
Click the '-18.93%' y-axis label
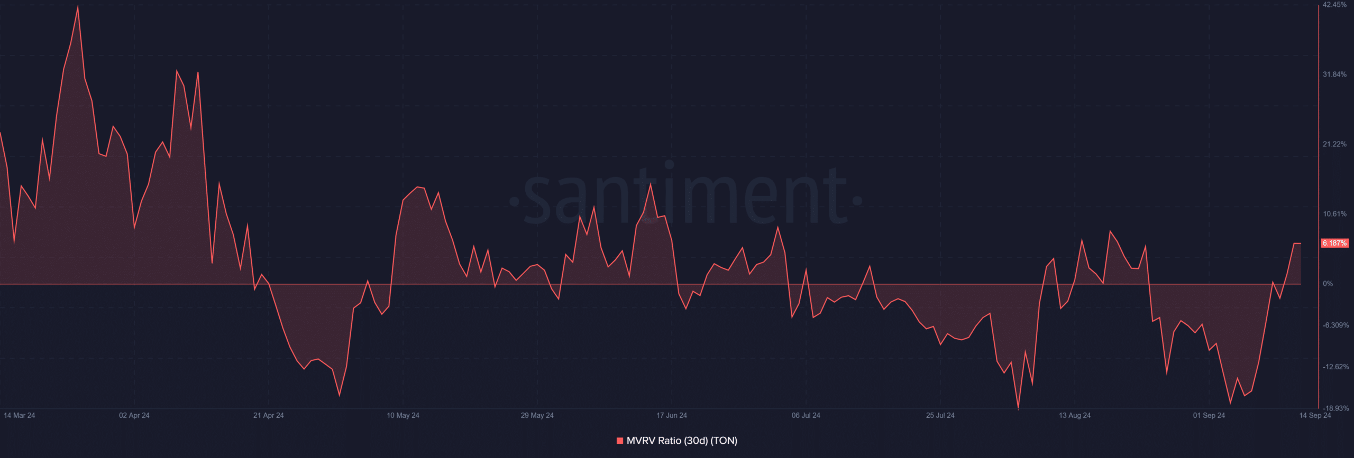pyautogui.click(x=1335, y=408)
